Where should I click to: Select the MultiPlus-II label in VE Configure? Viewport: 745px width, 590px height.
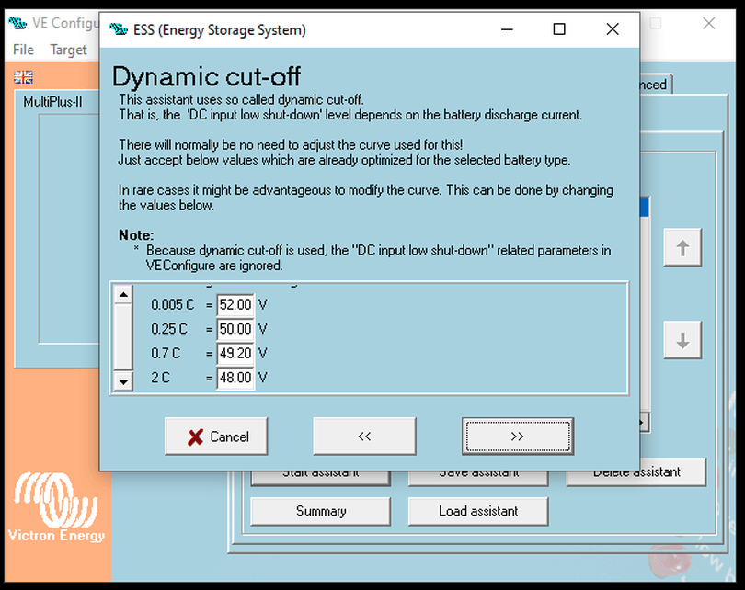[52, 102]
